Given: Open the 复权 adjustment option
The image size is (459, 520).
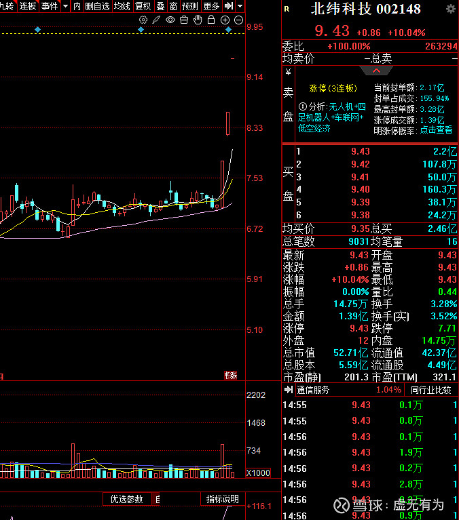Looking at the screenshot, I should pos(143,6).
